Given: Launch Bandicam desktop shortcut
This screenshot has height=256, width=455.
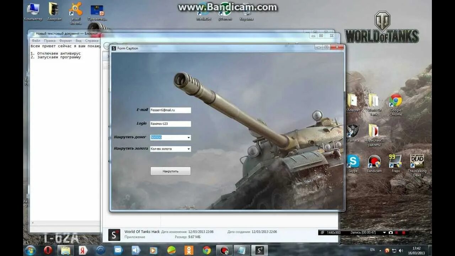Looking at the screenshot, I should (x=374, y=164).
